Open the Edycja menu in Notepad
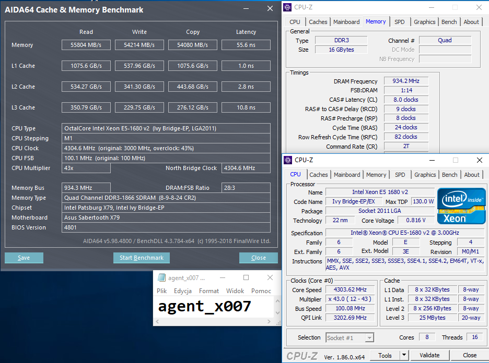489x363 pixels. (183, 291)
